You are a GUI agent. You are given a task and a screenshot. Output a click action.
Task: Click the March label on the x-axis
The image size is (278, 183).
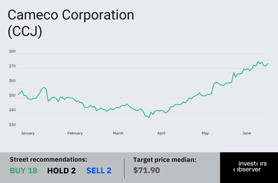point(118,133)
